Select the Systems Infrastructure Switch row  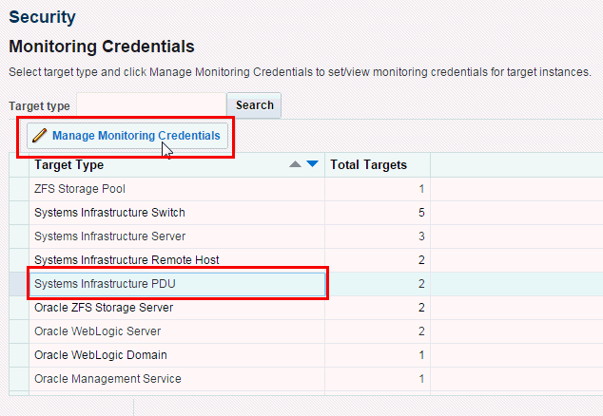(109, 213)
